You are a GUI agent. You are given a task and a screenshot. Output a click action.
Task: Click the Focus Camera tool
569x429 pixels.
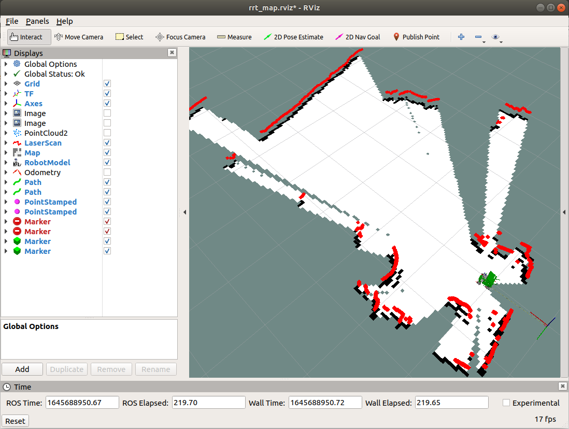tap(180, 37)
